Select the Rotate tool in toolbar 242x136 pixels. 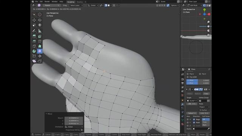tap(40, 20)
